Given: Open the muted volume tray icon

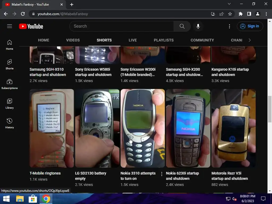Looking at the screenshot, I should [x=235, y=199].
